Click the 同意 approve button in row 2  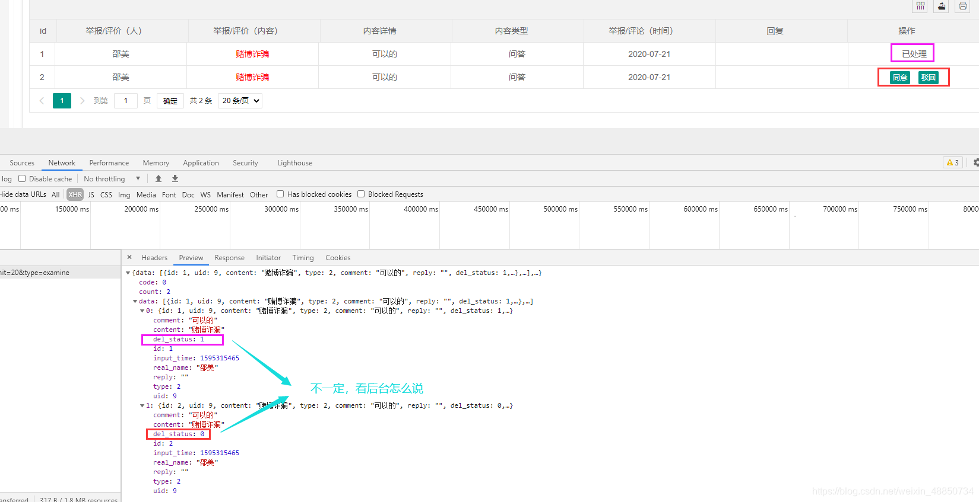pos(900,78)
